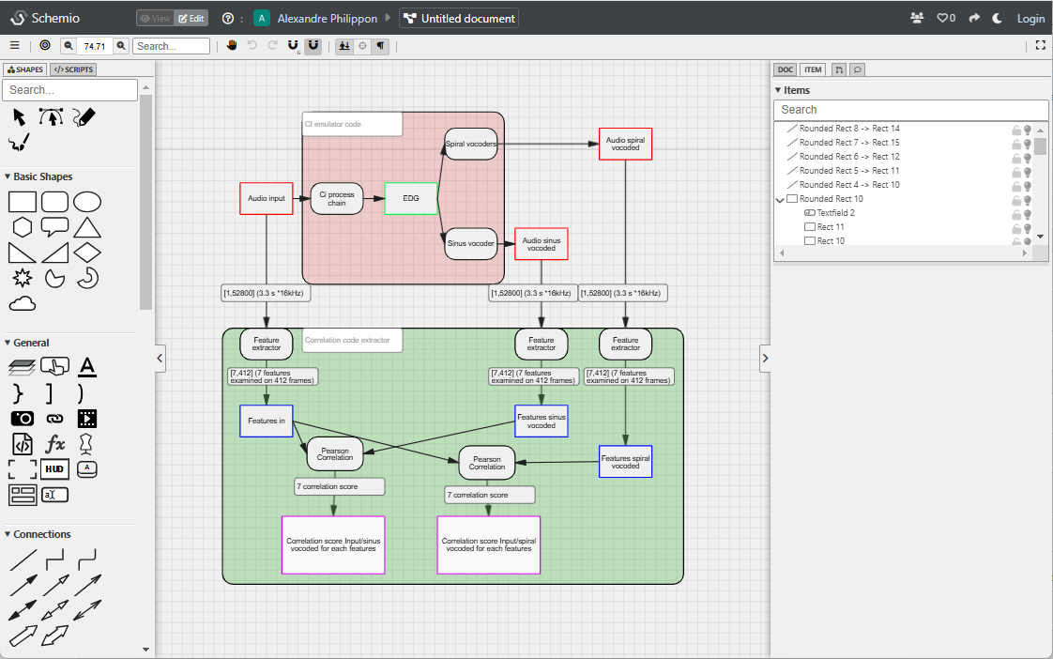Select the cloud shape under Basic Shapes
This screenshot has height=659, width=1053.
[x=22, y=302]
